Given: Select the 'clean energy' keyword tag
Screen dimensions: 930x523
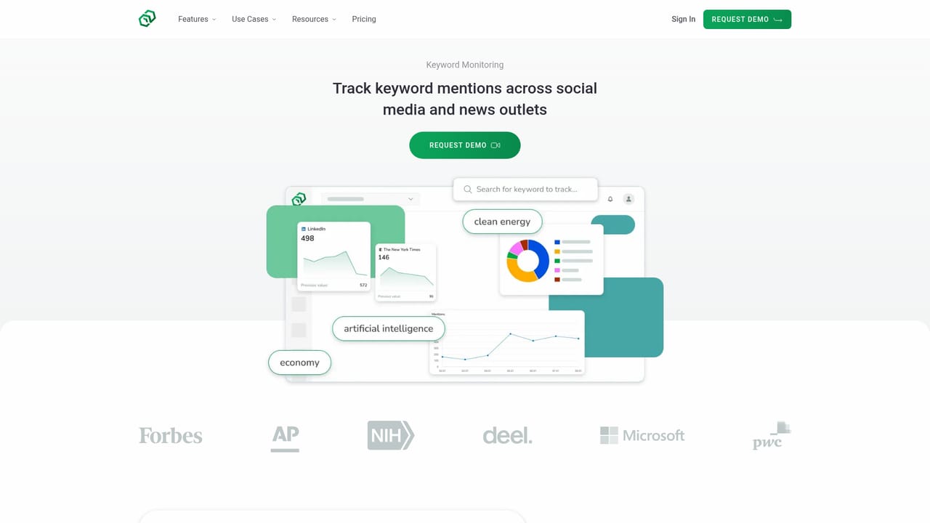Looking at the screenshot, I should click(502, 222).
